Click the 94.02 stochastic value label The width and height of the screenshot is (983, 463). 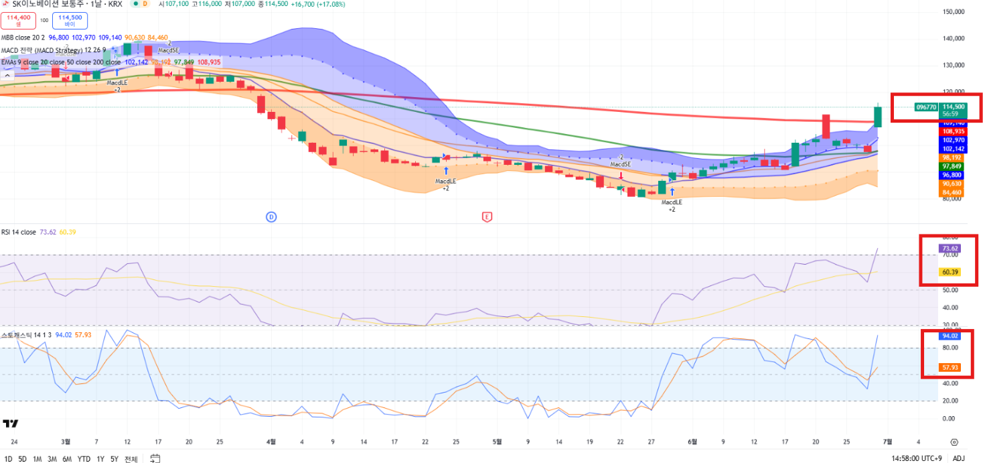tap(951, 336)
